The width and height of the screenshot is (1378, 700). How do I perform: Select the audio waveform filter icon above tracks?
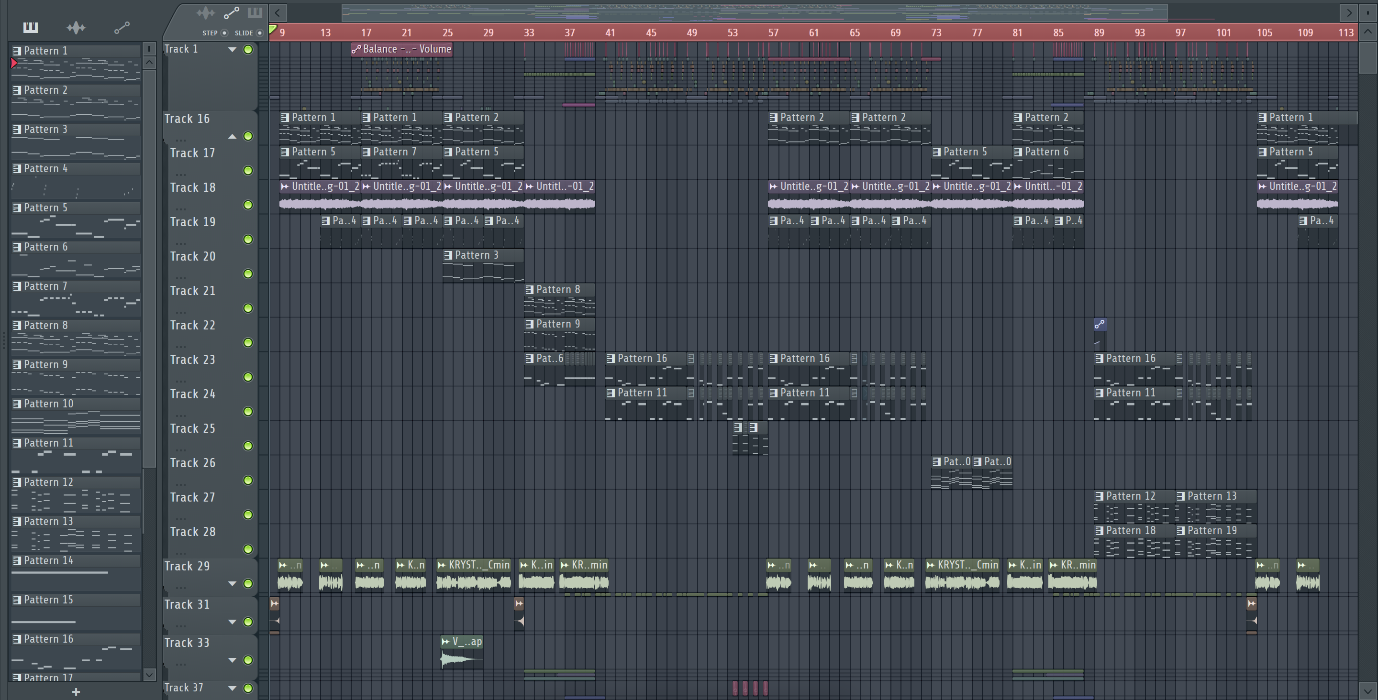pyautogui.click(x=205, y=13)
